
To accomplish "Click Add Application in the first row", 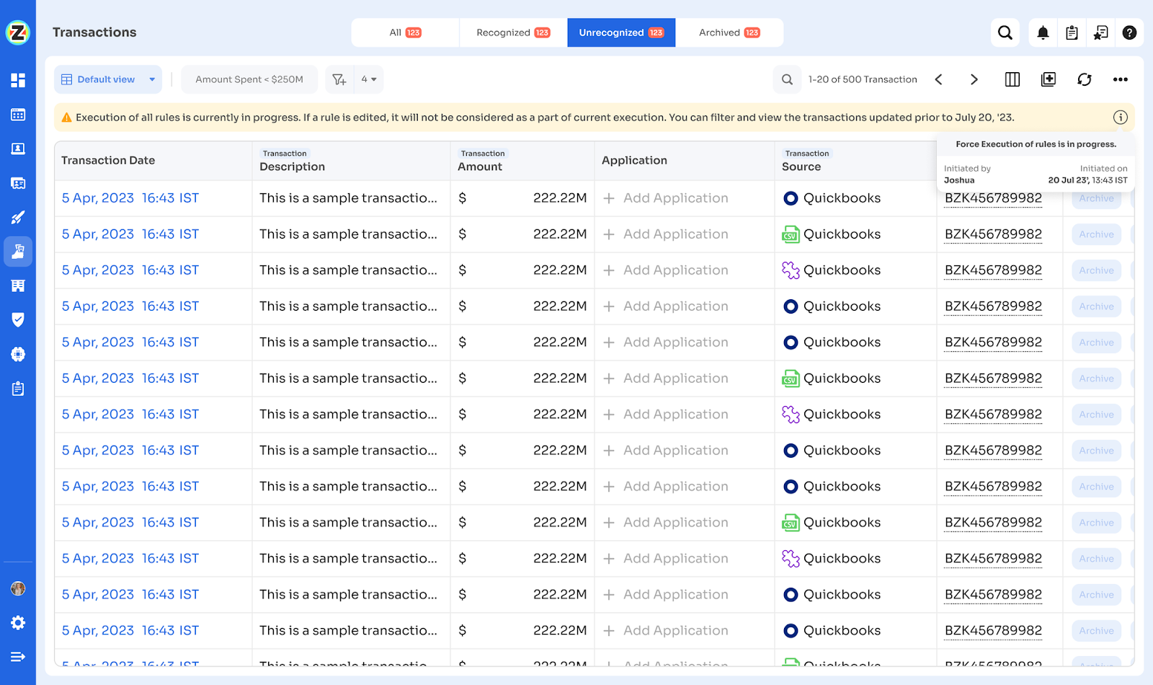I will tap(666, 198).
